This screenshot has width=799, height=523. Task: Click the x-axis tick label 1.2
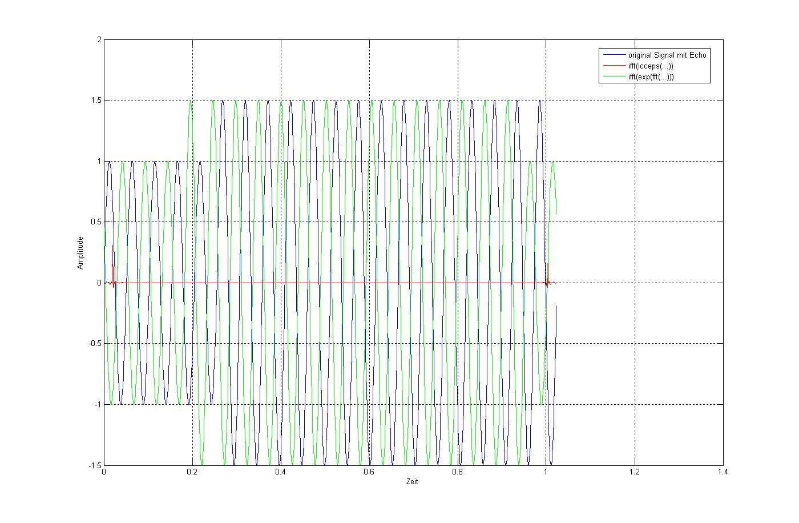(634, 472)
